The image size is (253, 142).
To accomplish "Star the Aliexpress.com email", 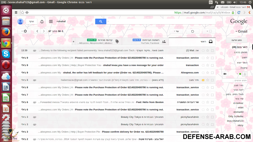I will pos(207,72).
